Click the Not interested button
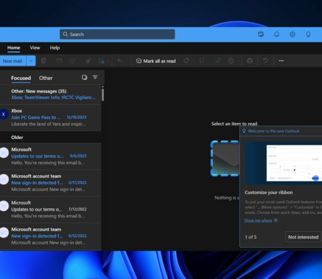The width and height of the screenshot is (322, 279). (303, 237)
